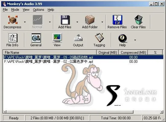The width and height of the screenshot is (166, 122).
Task: Click the Ready status bar panel
Action: [14, 118]
